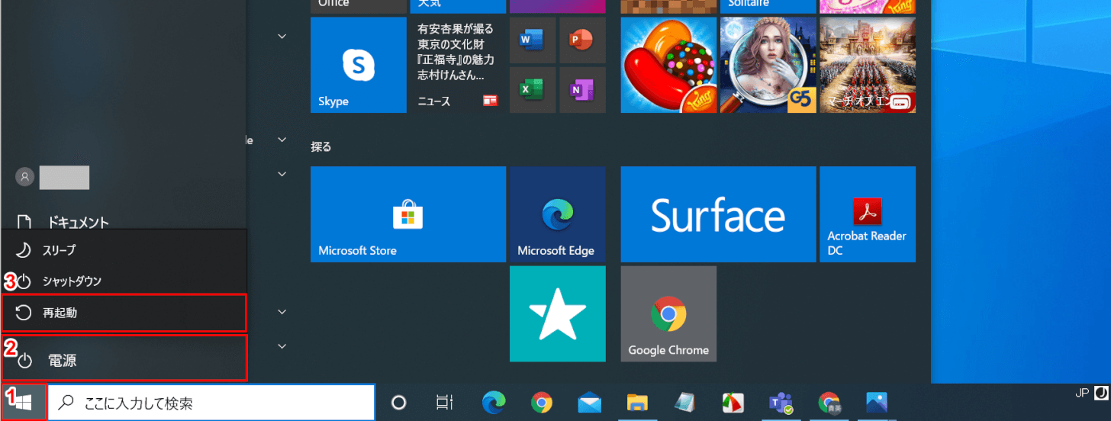Image resolution: width=1111 pixels, height=421 pixels.
Task: Open the Chrome icon with profile badge
Action: 829,403
